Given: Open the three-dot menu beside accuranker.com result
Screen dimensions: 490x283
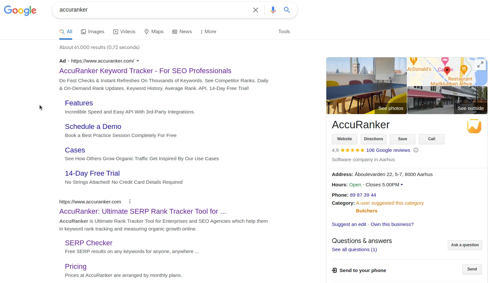Looking at the screenshot, I should coord(130,201).
